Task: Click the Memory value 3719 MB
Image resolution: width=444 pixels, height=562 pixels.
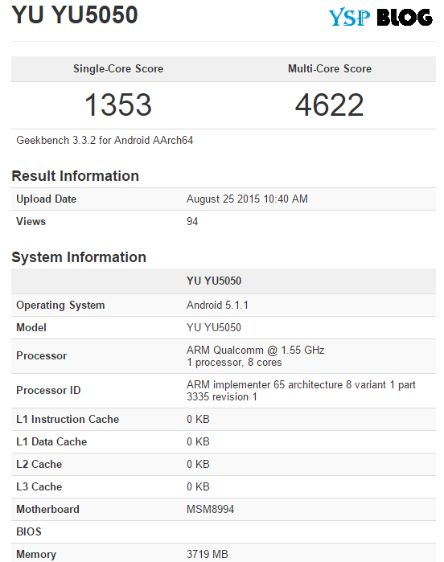Action: click(x=208, y=554)
